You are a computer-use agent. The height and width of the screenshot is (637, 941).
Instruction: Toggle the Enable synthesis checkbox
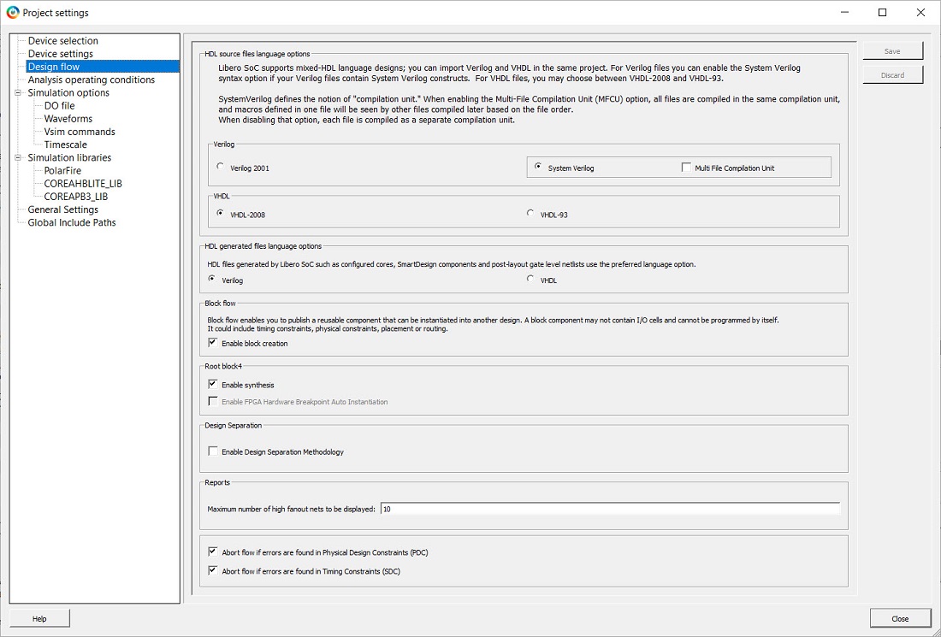213,385
